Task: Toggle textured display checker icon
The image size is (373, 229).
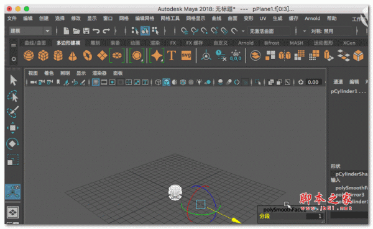Action: [x=191, y=82]
